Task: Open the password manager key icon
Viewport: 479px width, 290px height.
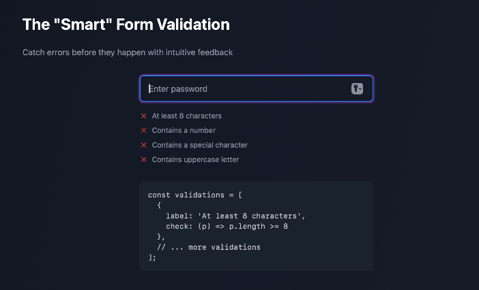Action: [x=357, y=88]
